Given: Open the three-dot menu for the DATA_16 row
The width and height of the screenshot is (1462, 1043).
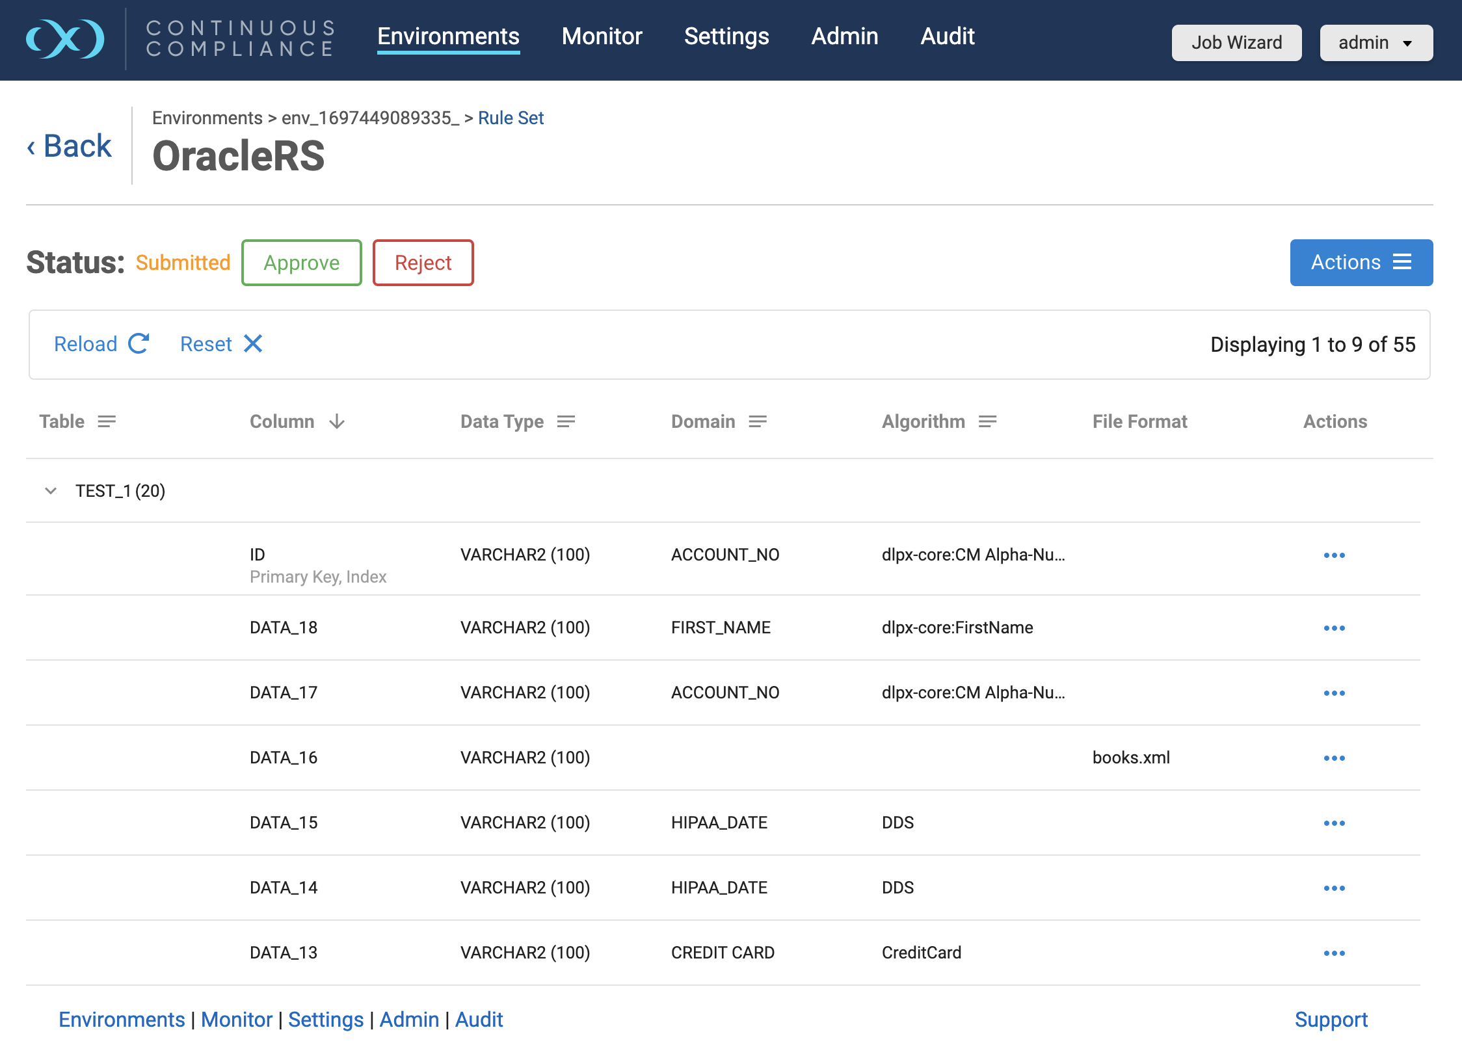Looking at the screenshot, I should pos(1334,758).
